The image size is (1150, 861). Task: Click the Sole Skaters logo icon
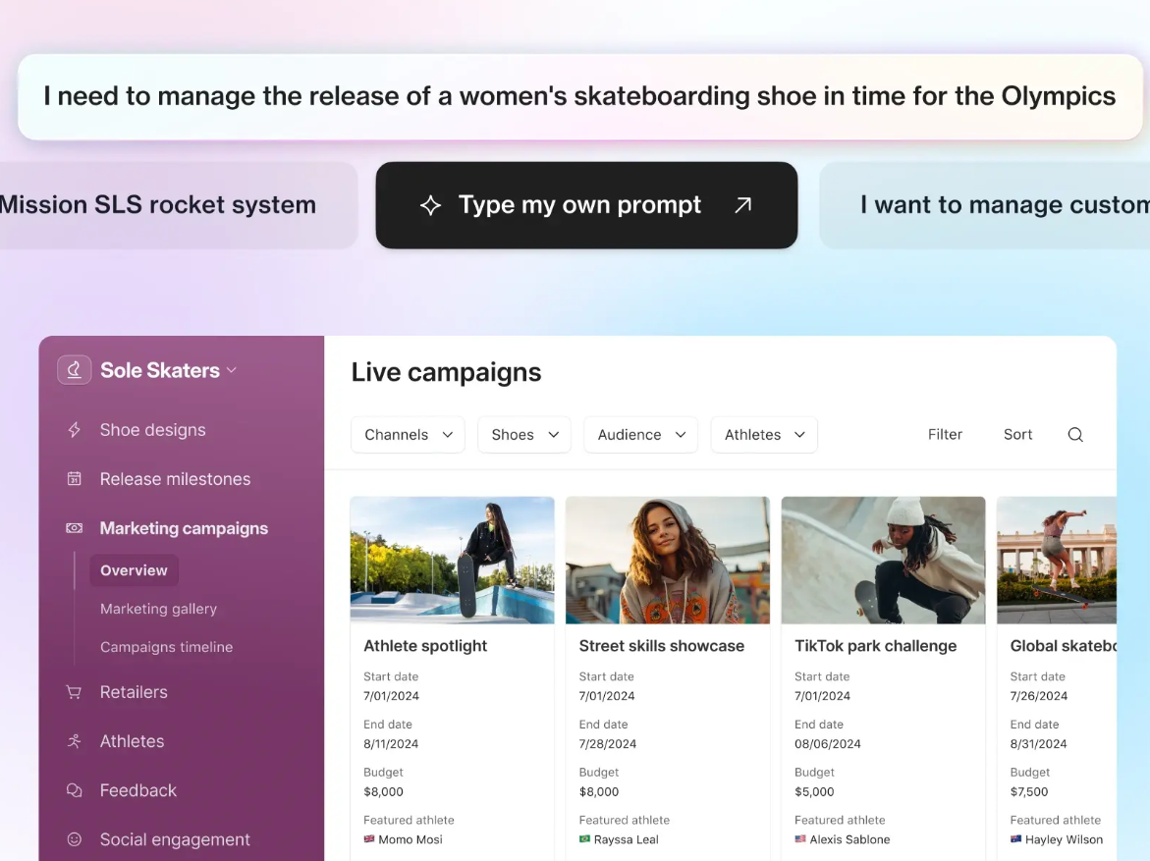[x=75, y=370]
